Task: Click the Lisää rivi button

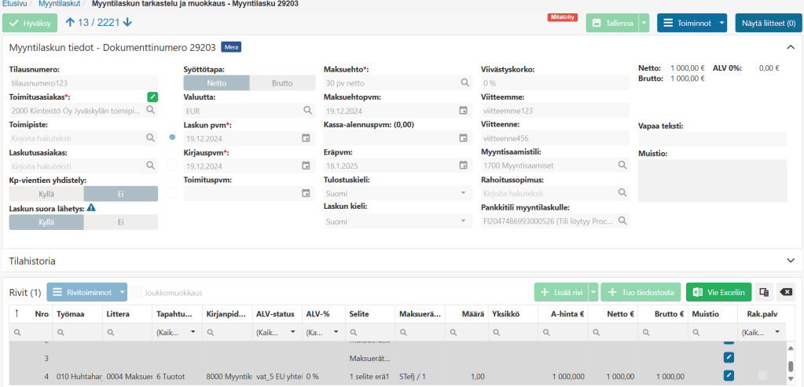Action: click(561, 292)
